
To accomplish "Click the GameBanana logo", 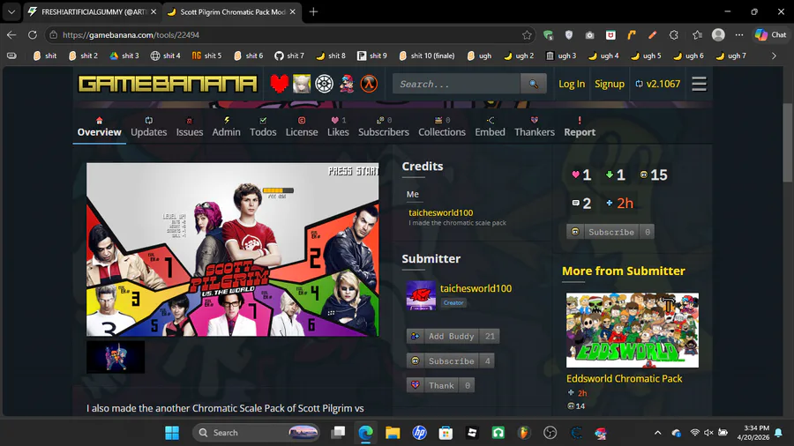I will click(168, 84).
